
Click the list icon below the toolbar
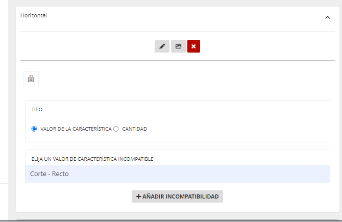pyautogui.click(x=31, y=79)
